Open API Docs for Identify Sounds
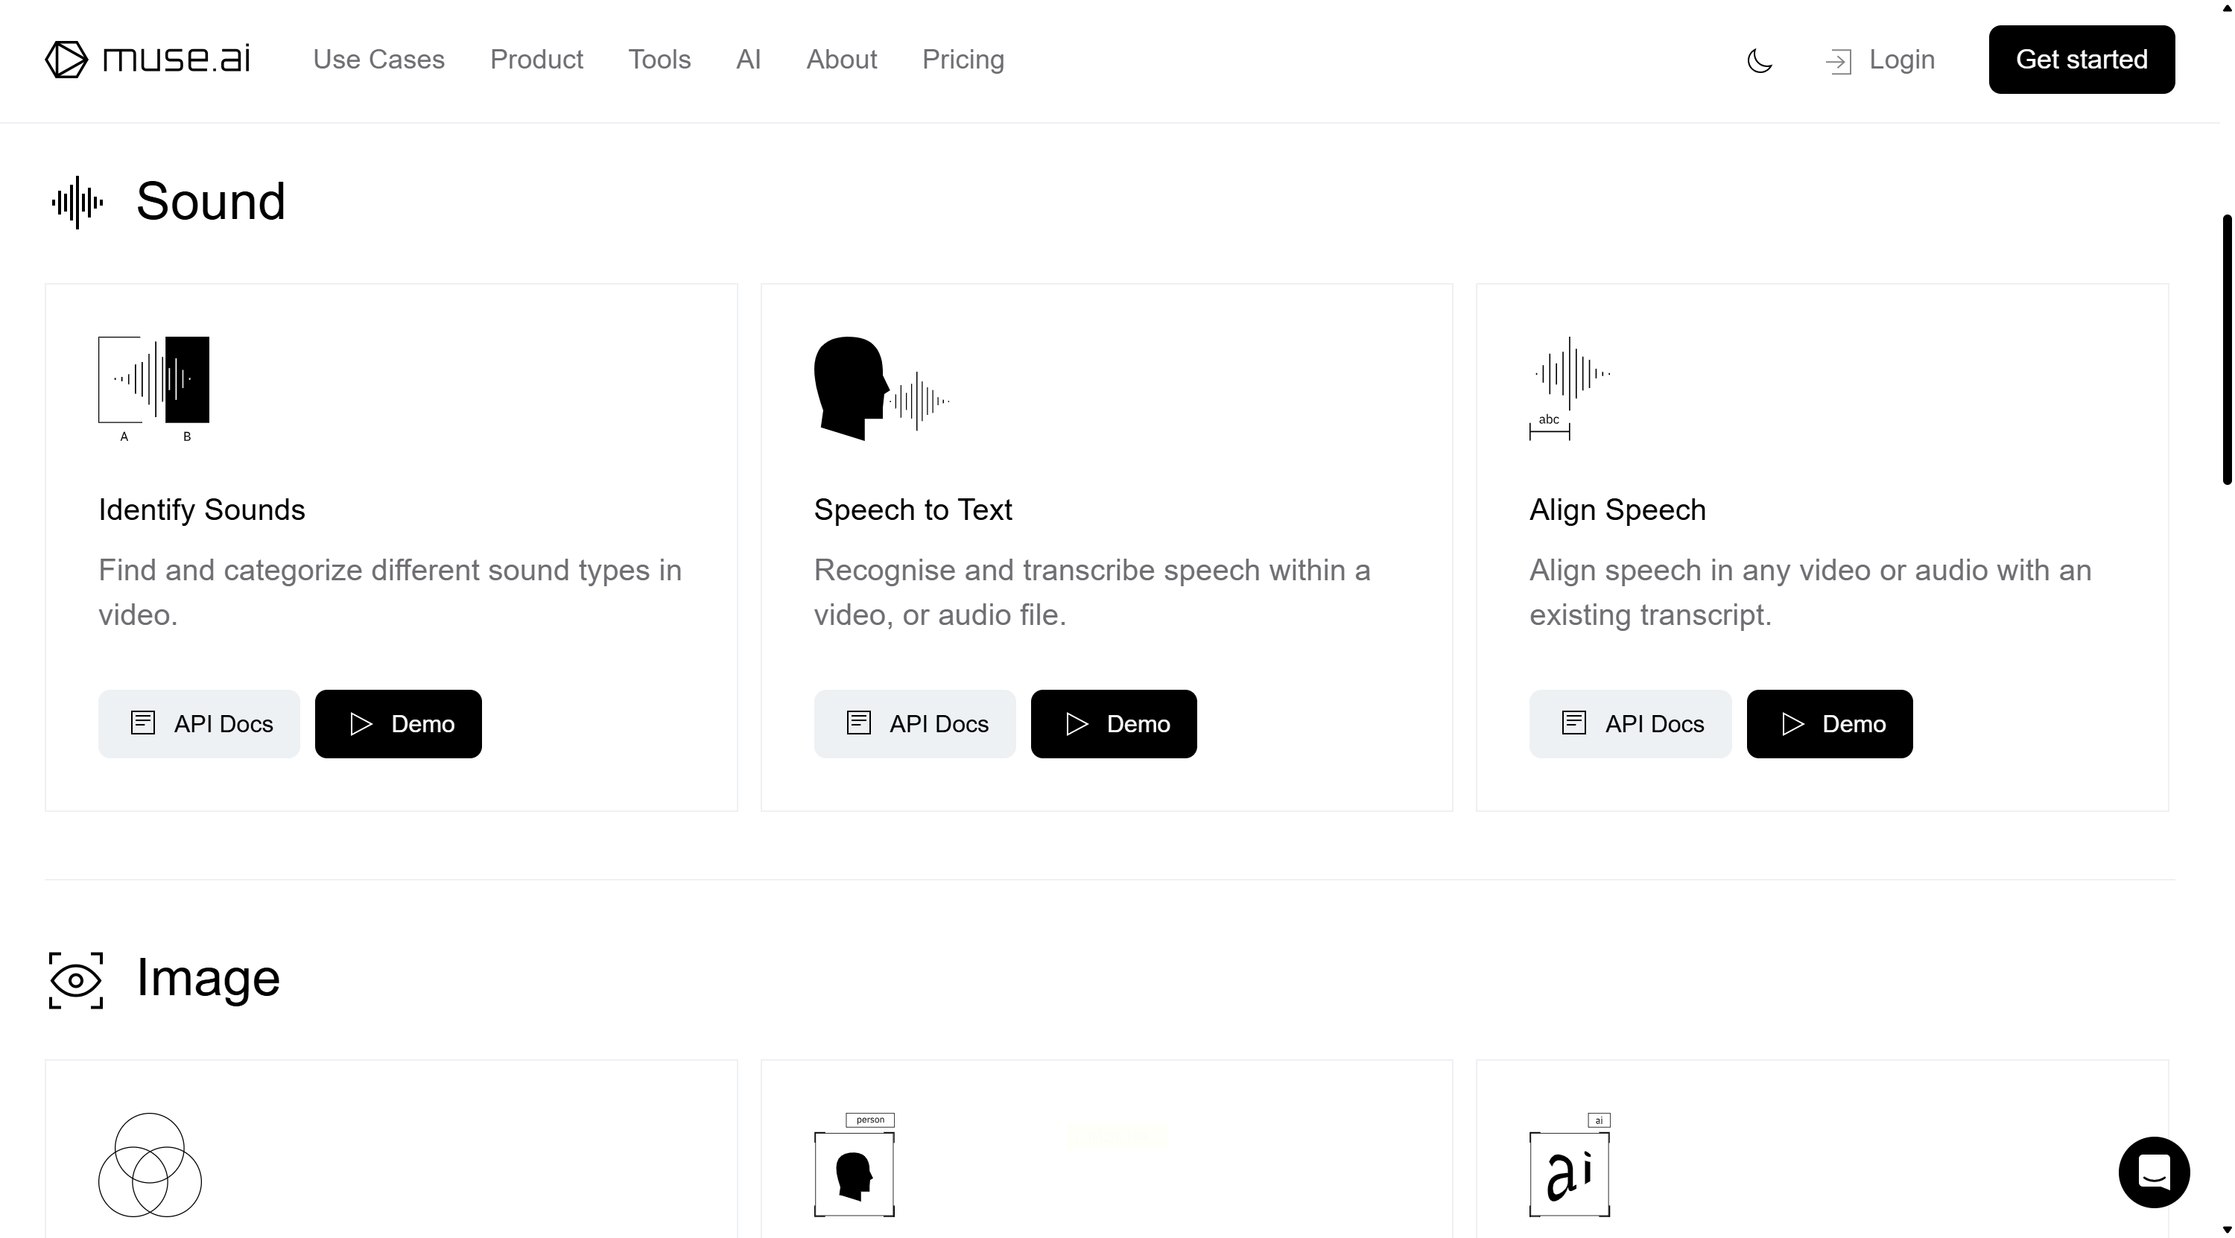2235x1238 pixels. [199, 723]
